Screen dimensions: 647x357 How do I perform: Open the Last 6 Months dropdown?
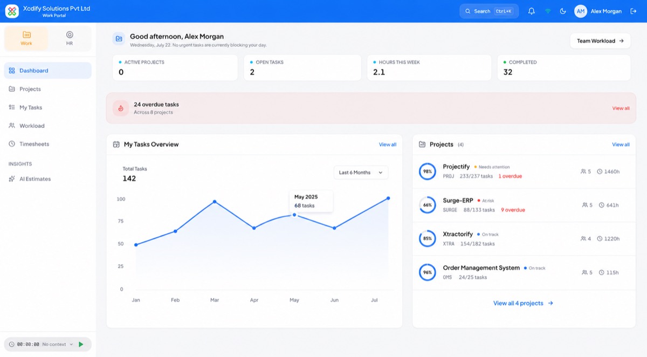(361, 173)
